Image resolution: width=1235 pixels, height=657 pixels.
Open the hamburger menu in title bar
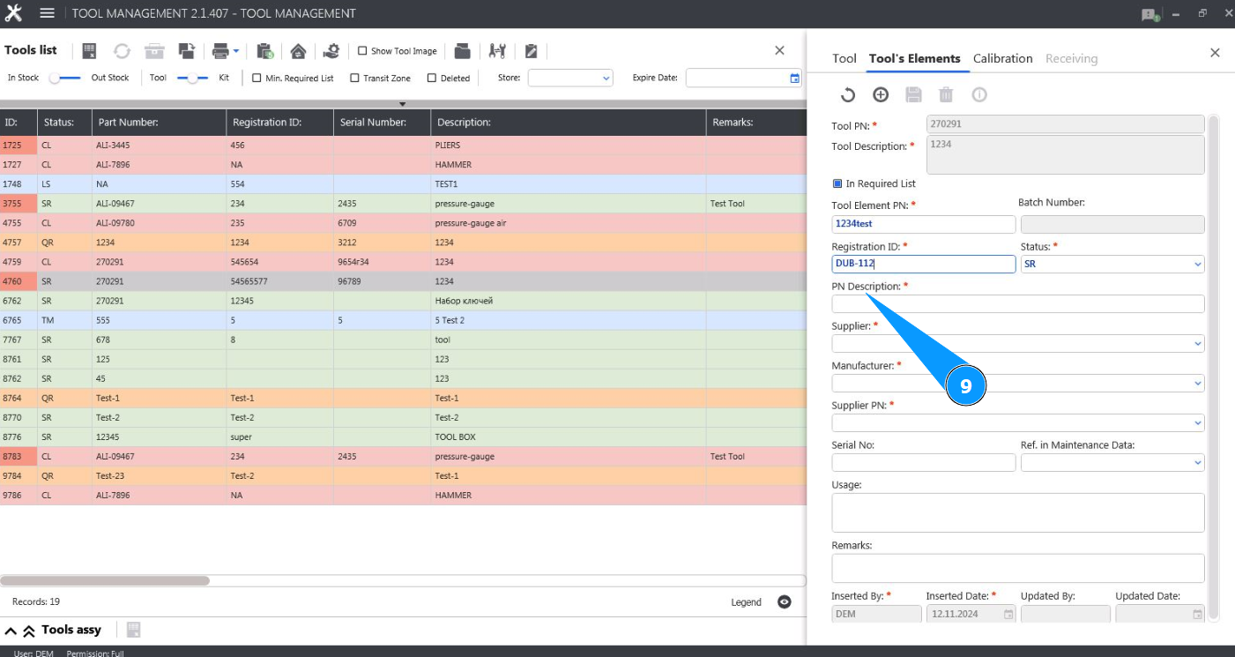[x=48, y=13]
